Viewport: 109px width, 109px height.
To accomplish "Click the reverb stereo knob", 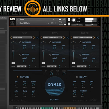I will point(33,85).
